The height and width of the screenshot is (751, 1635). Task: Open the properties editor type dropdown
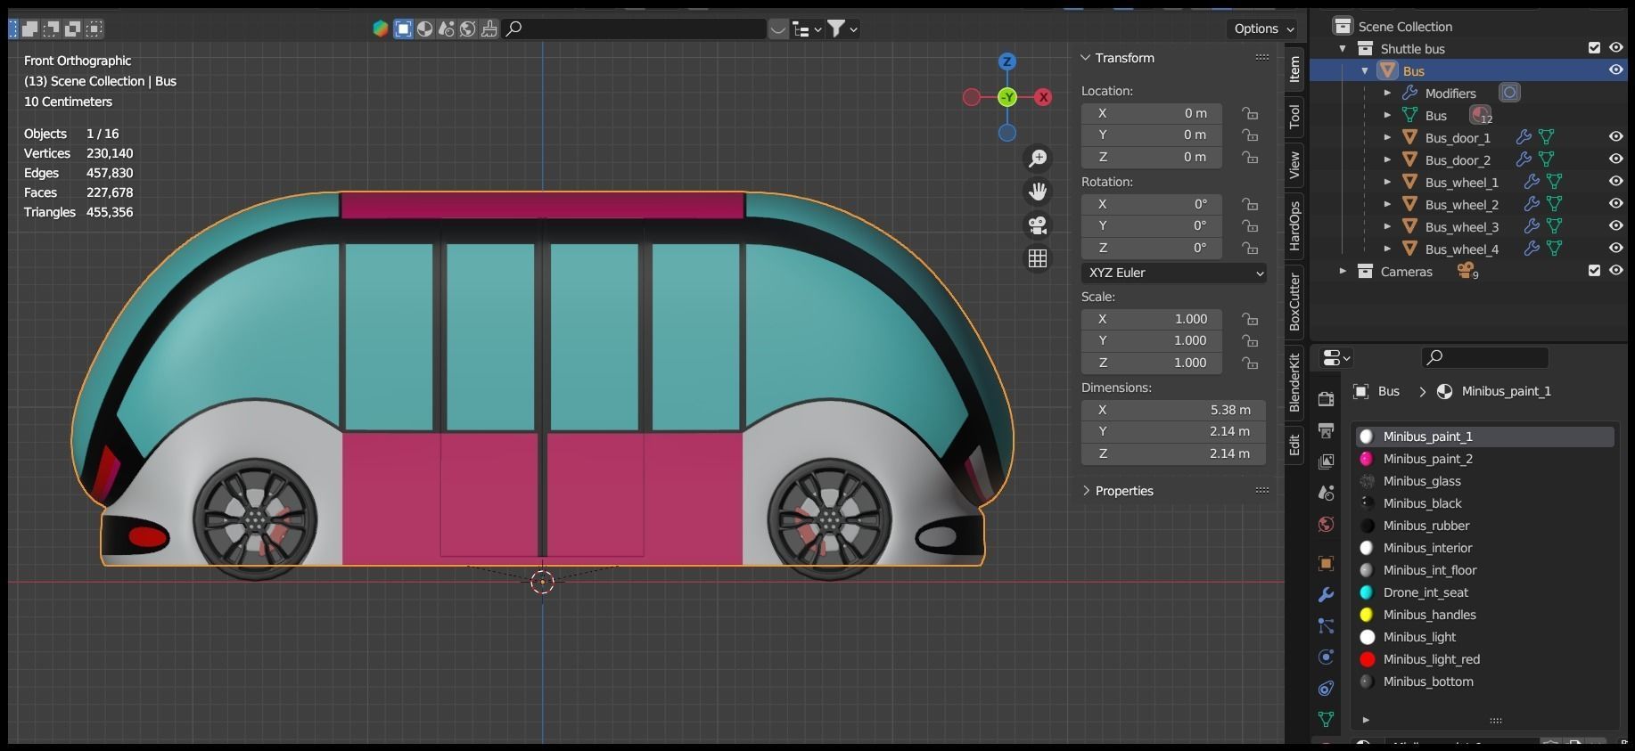(1336, 357)
